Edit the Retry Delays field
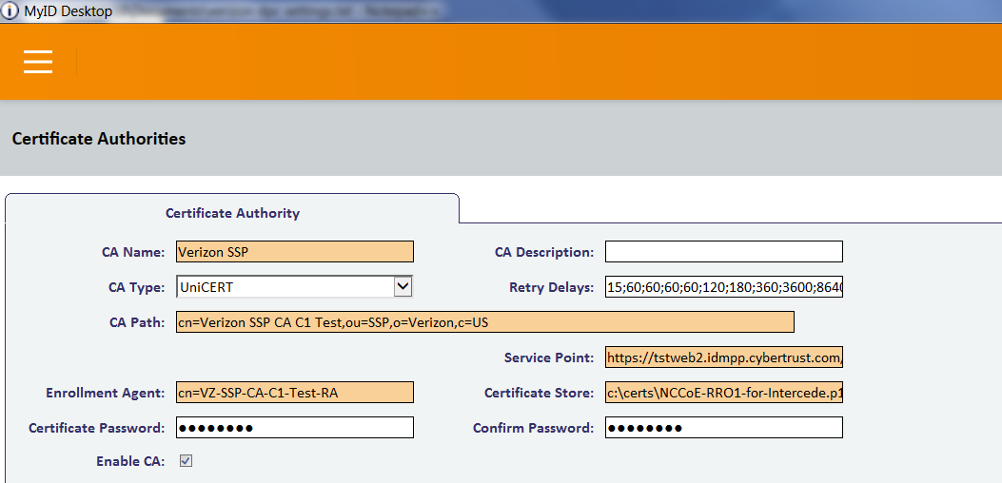The image size is (1002, 483). pos(724,287)
